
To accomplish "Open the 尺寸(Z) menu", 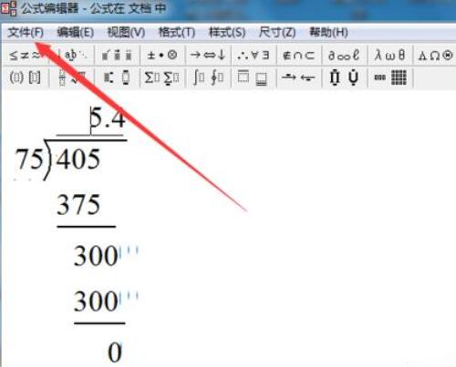I will [277, 32].
